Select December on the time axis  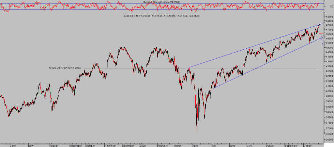[128, 146]
